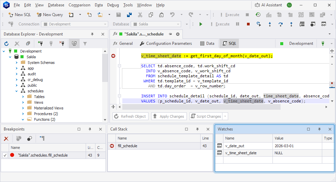
Task: Click the New SQL toolbar button
Action: coord(19,15)
